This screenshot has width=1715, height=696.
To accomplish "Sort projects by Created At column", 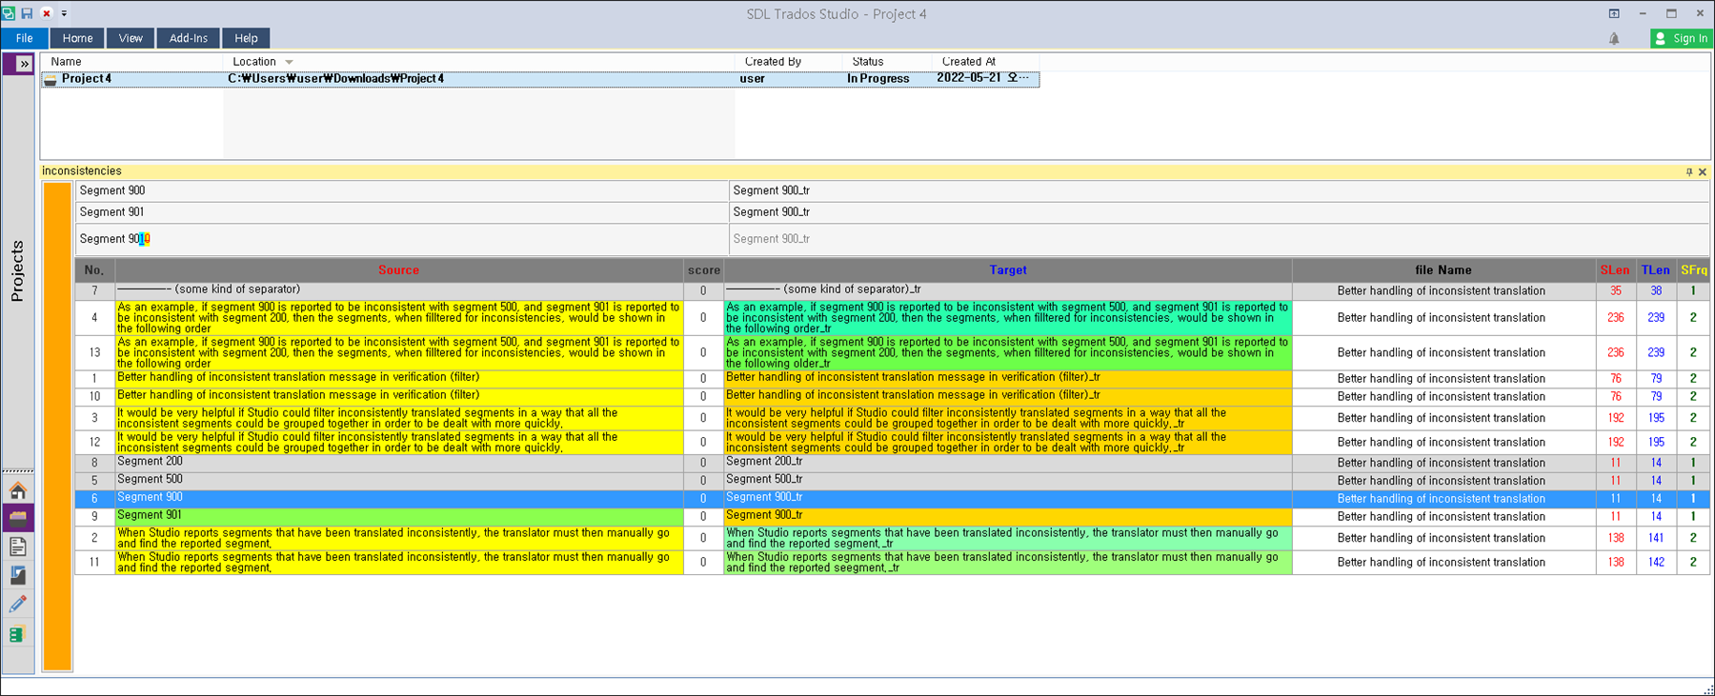I will [x=969, y=62].
